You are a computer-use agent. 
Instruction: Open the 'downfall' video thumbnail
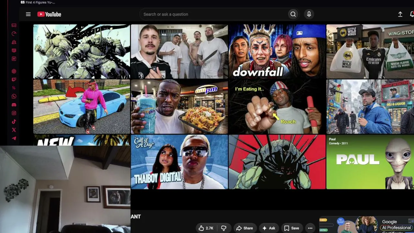coord(277,51)
